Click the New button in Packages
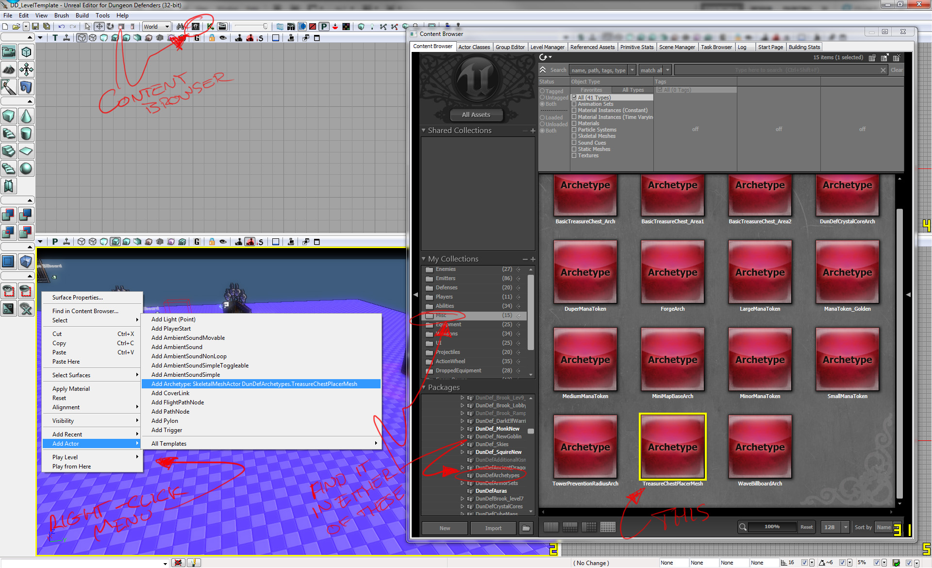932x568 pixels. [x=445, y=528]
